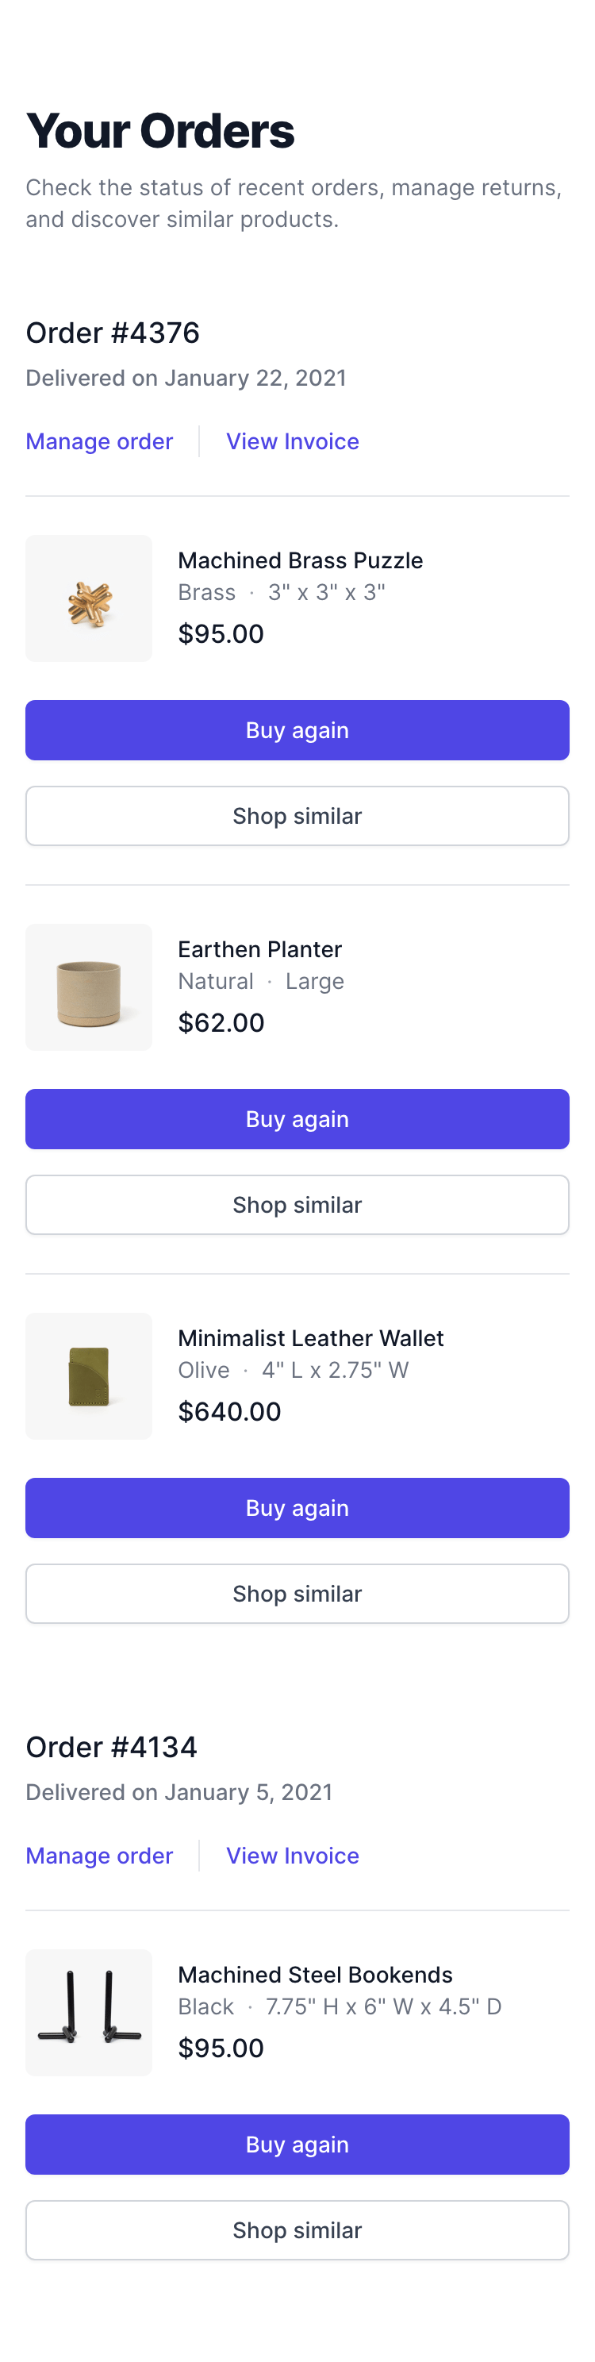
Task: Shop similar to Machined Steel Bookends
Action: pyautogui.click(x=297, y=2229)
